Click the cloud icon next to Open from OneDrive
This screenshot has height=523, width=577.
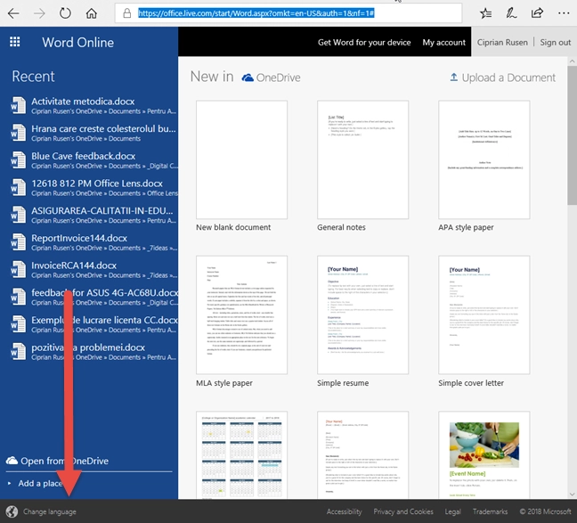pyautogui.click(x=12, y=461)
